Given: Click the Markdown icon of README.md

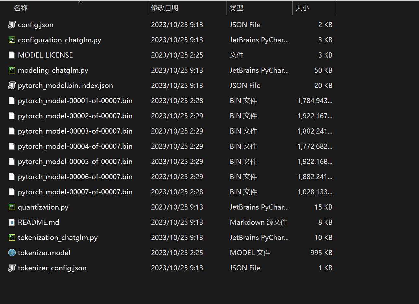Looking at the screenshot, I should tap(12, 222).
